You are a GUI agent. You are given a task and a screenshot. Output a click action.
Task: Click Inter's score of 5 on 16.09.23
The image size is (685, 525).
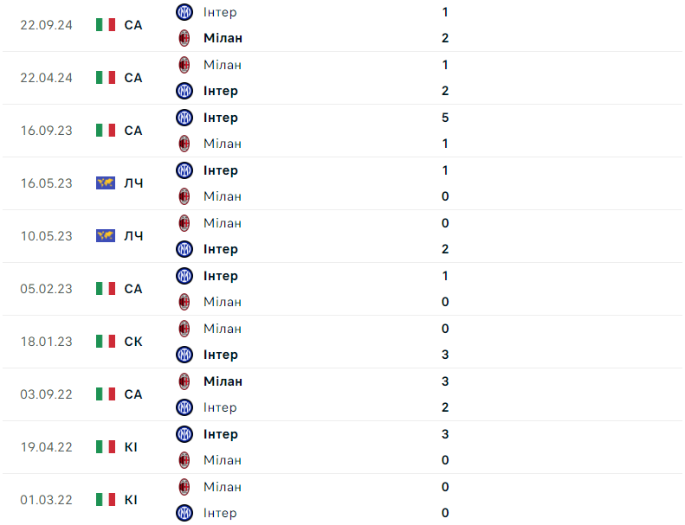click(x=445, y=118)
